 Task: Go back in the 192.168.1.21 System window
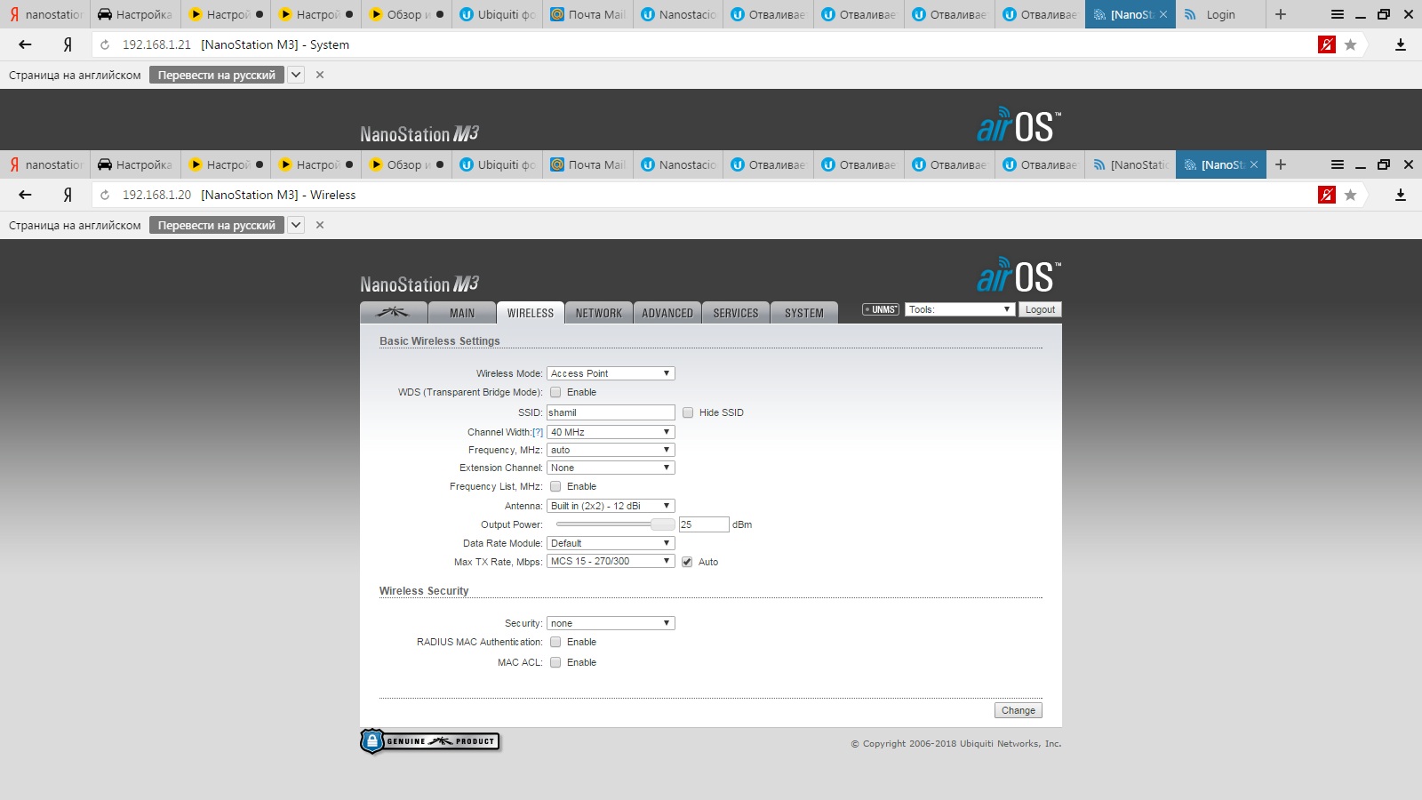tap(25, 44)
